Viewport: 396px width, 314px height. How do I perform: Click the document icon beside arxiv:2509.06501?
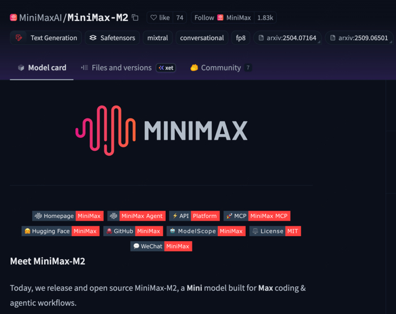tap(333, 38)
